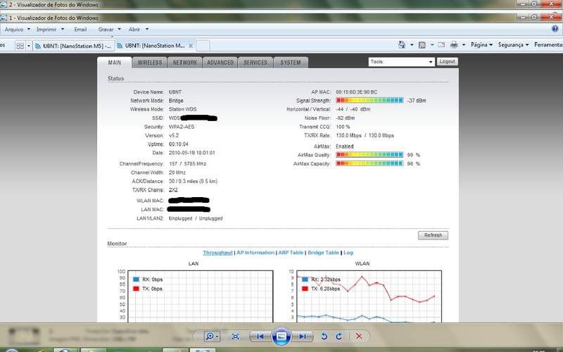
Task: Close the second UBNT NanoStation tab
Action: [x=191, y=46]
